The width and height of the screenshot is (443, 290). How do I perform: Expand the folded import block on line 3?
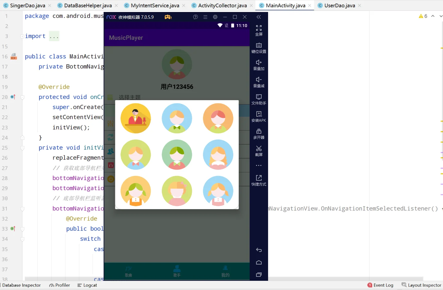click(x=22, y=36)
